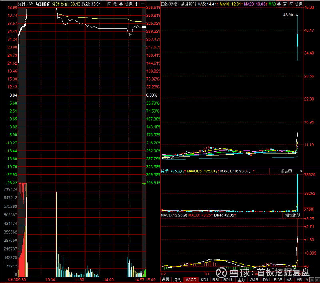320x283 pixels.
Task: Zoom in with the plus icon
Action: 136,4
